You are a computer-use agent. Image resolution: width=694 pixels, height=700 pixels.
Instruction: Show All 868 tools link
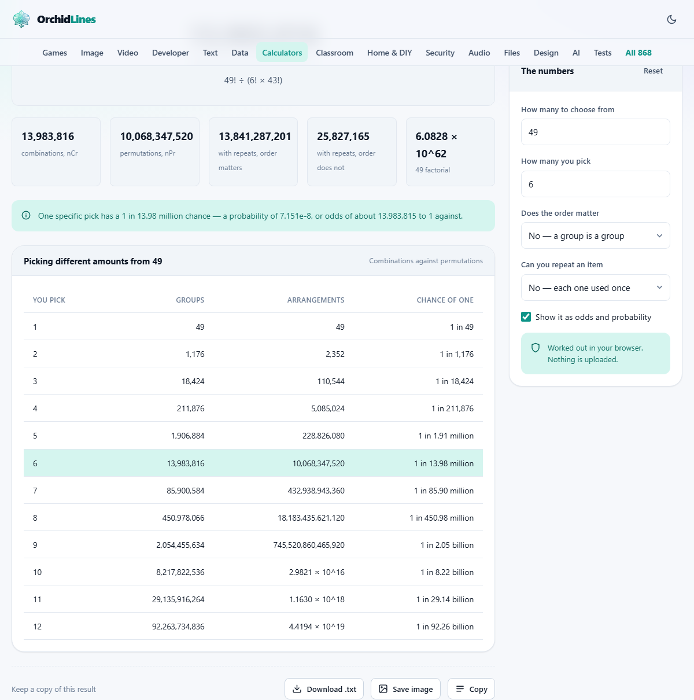tap(638, 53)
